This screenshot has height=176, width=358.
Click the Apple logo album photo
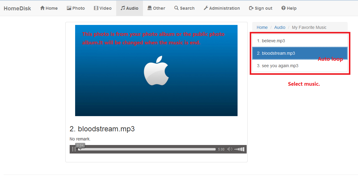coord(156,71)
